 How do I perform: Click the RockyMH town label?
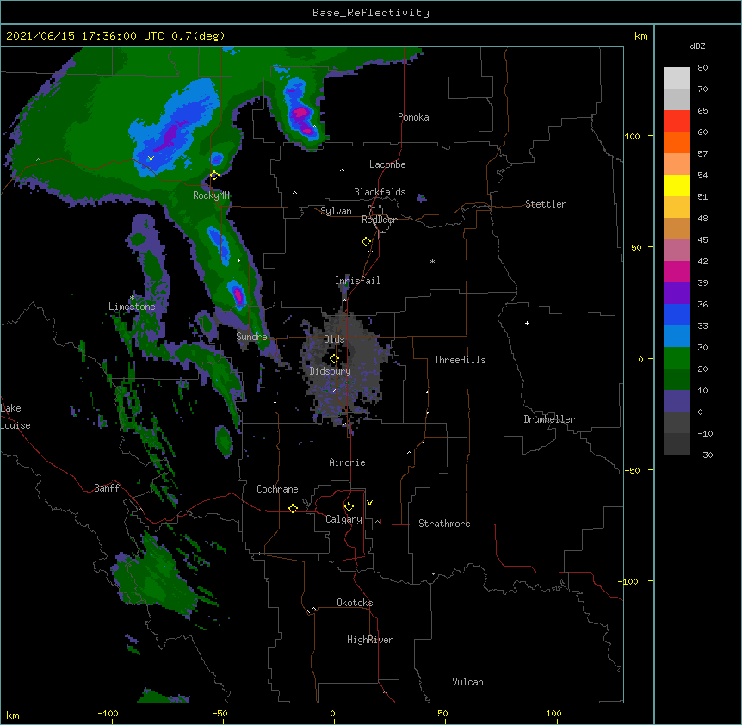tap(211, 195)
